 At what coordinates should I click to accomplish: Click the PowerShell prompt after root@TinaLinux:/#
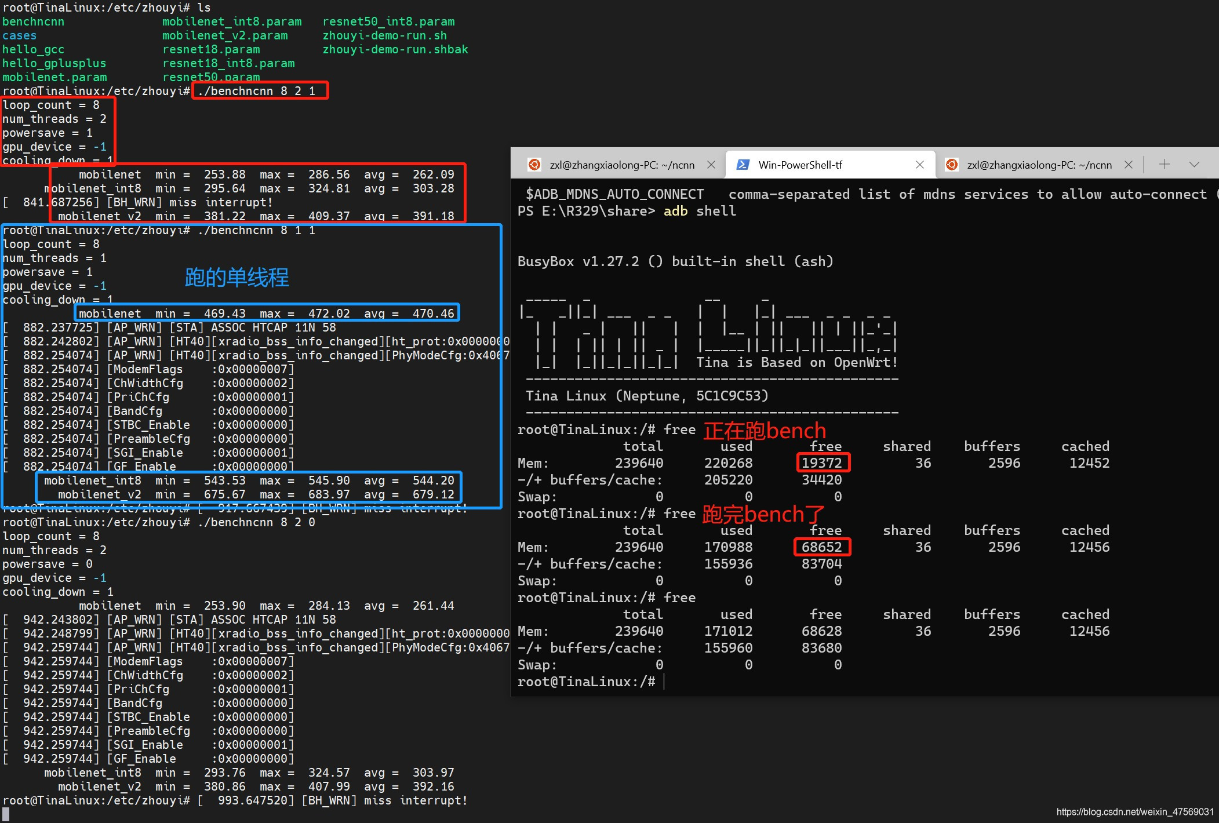pos(664,682)
